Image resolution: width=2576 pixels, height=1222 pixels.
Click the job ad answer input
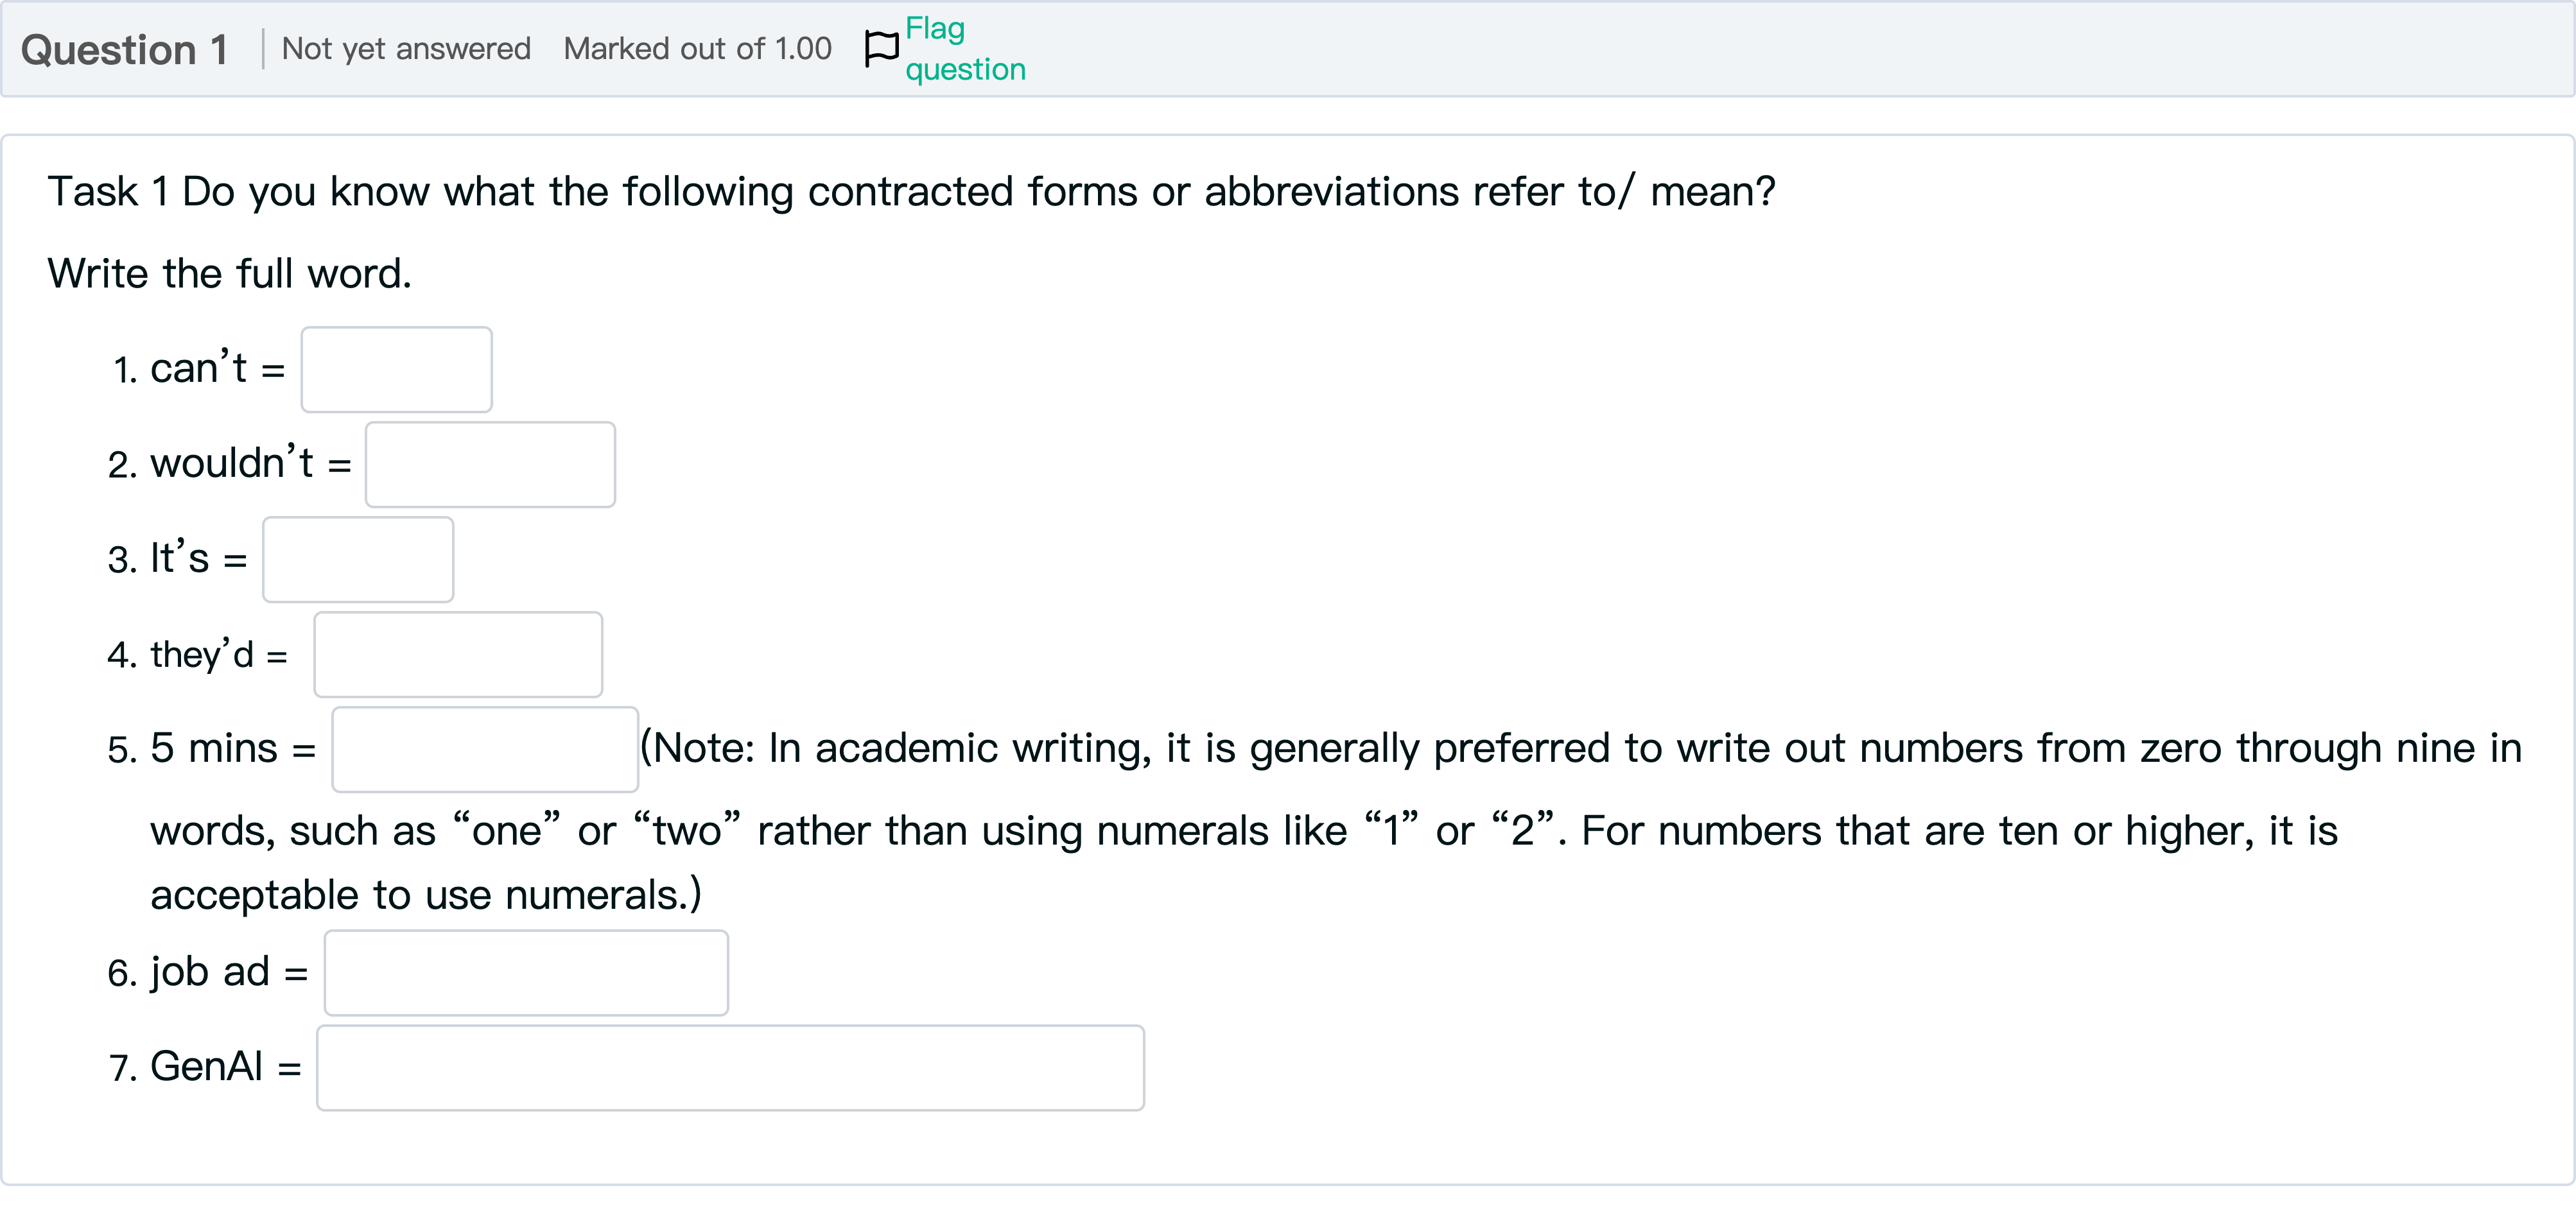526,973
